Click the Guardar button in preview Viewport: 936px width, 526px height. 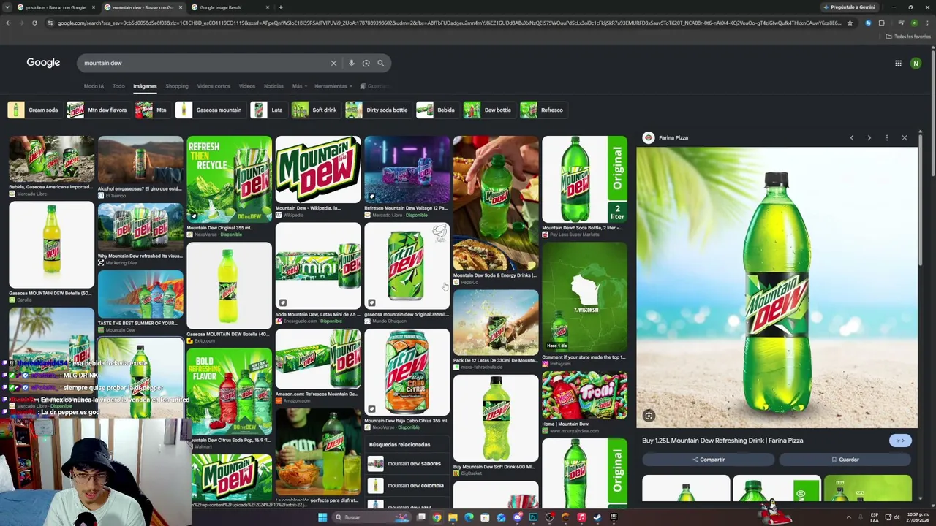(x=845, y=460)
